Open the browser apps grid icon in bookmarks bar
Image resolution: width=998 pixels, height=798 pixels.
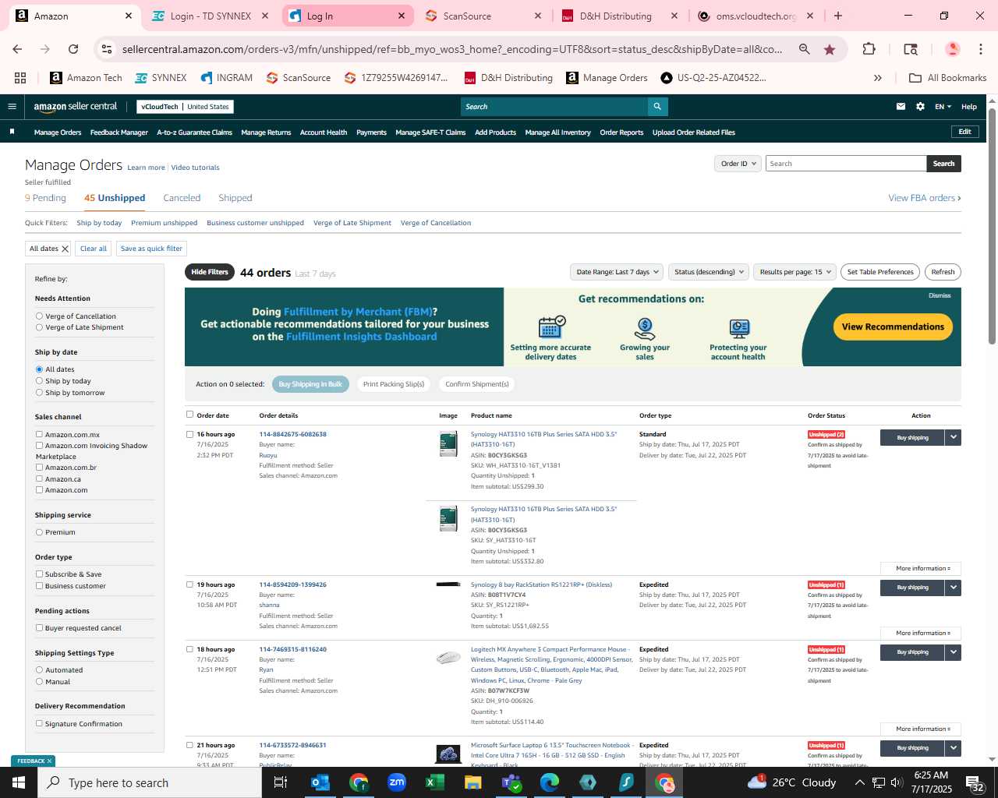click(x=20, y=78)
